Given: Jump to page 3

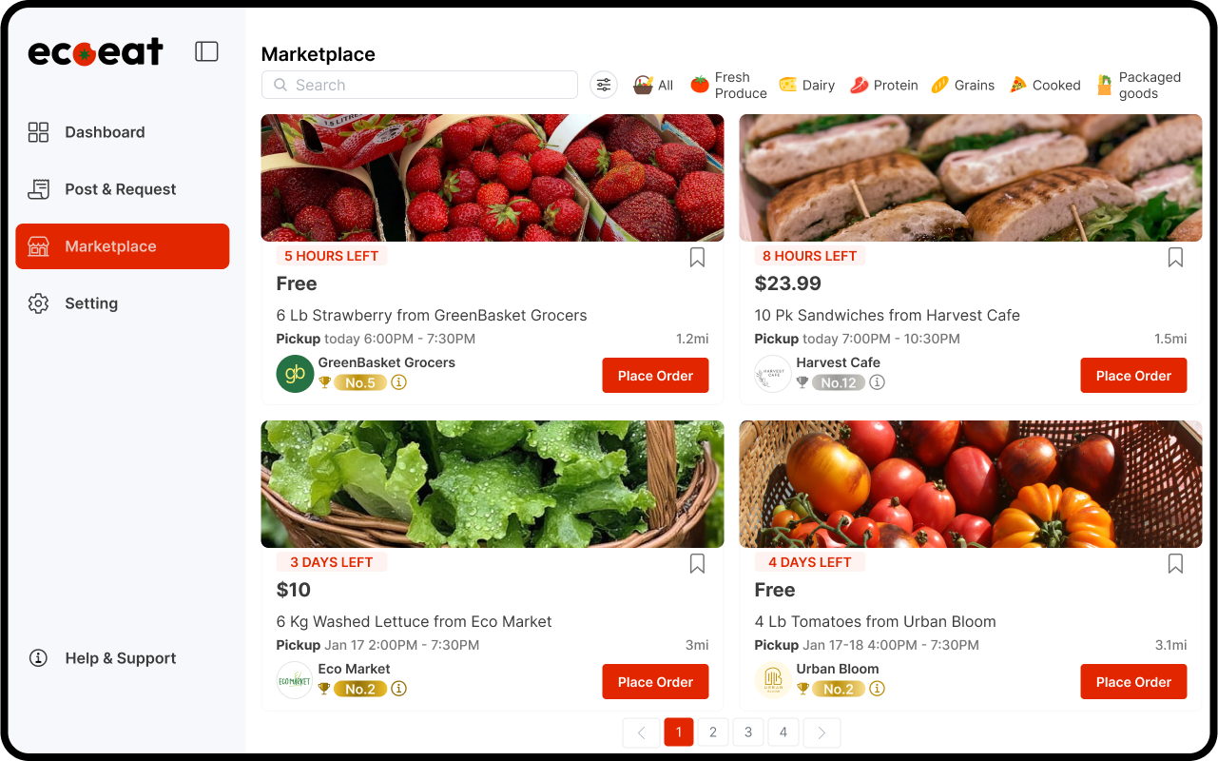Looking at the screenshot, I should [x=748, y=732].
